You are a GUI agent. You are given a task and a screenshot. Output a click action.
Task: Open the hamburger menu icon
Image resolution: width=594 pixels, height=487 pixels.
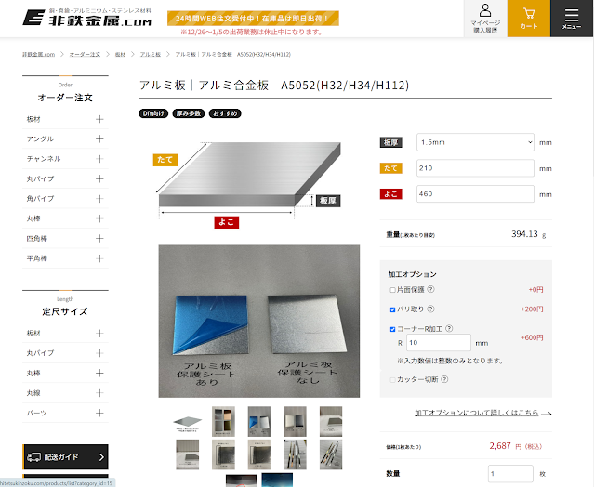tap(572, 19)
